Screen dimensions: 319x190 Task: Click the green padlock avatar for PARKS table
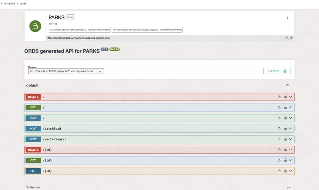pos(35,26)
